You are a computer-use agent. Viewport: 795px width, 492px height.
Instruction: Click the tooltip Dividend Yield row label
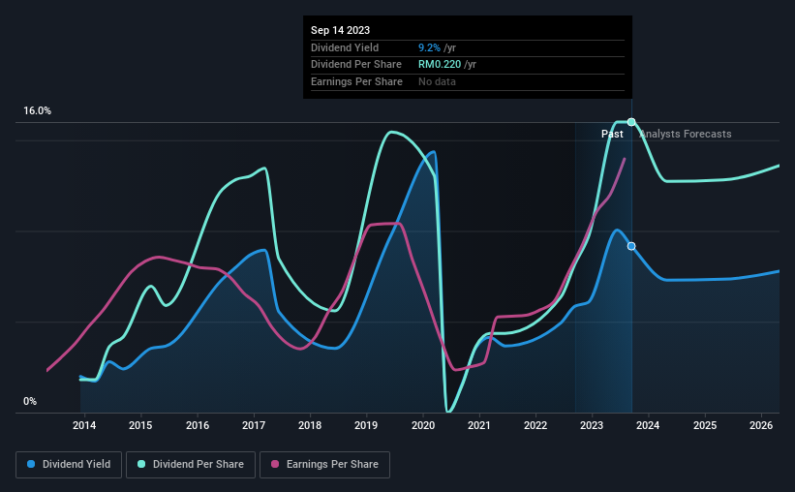pyautogui.click(x=345, y=47)
